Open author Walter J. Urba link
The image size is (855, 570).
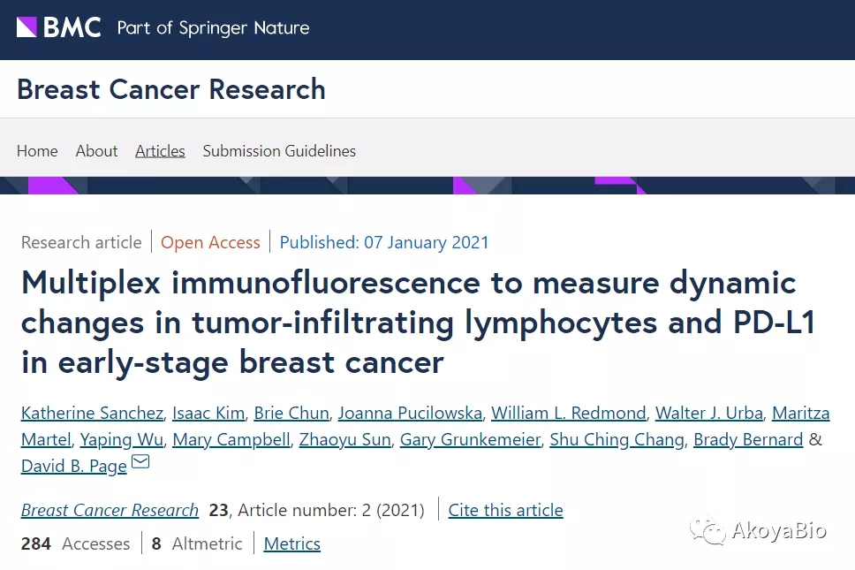tap(709, 413)
